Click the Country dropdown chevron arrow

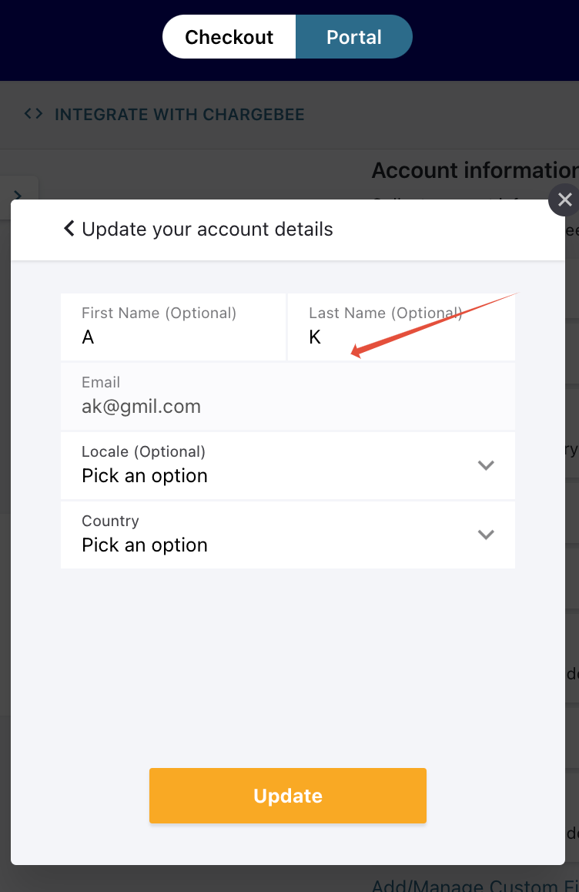pyautogui.click(x=486, y=535)
